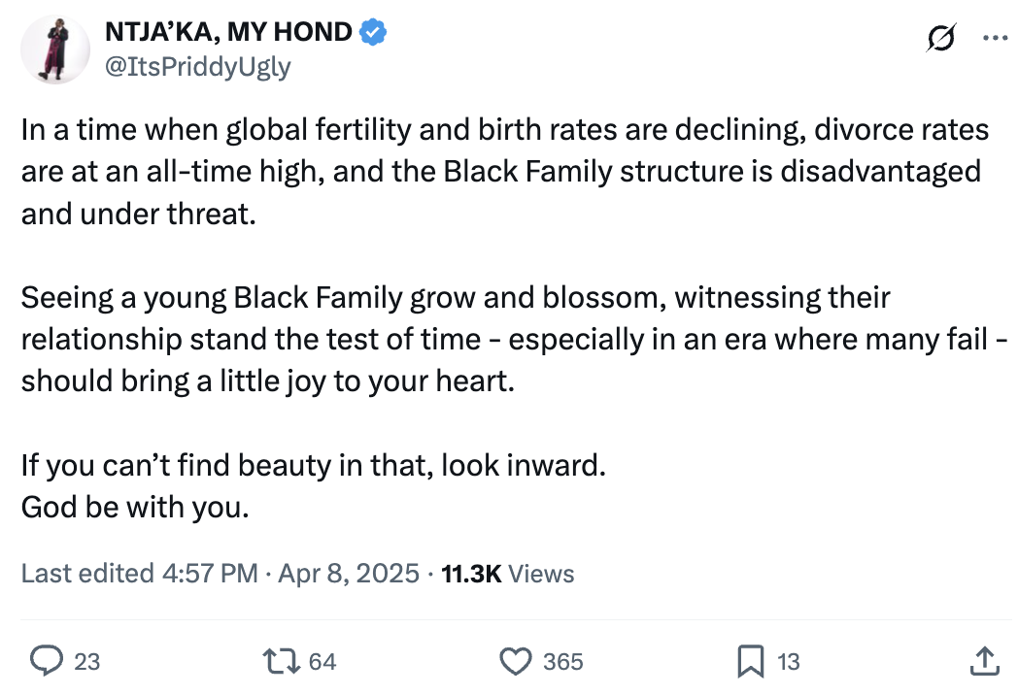Click the 'God be with you.' line
1018x695 pixels.
(x=135, y=507)
